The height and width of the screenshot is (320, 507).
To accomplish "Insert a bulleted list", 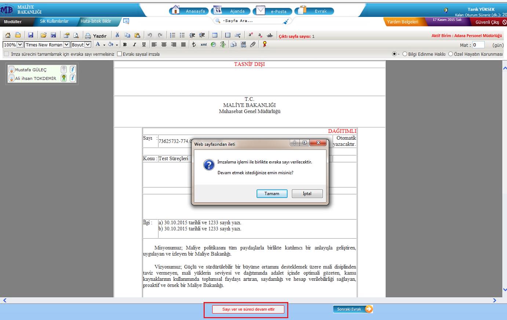I will click(x=182, y=35).
